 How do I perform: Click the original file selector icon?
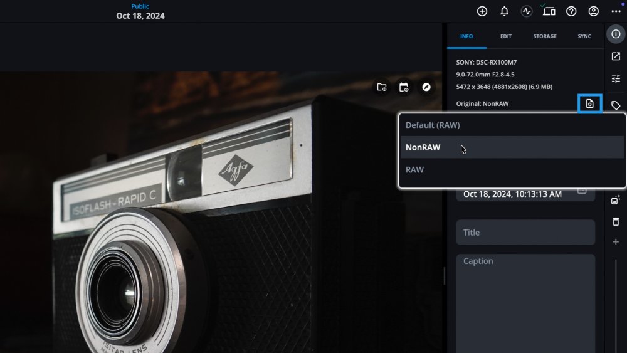point(590,103)
